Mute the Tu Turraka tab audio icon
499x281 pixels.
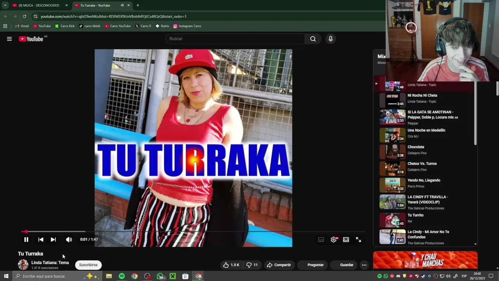[x=122, y=5]
